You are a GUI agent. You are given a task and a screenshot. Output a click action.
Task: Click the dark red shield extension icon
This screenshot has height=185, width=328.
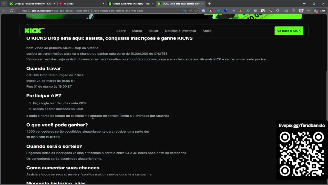point(270,11)
